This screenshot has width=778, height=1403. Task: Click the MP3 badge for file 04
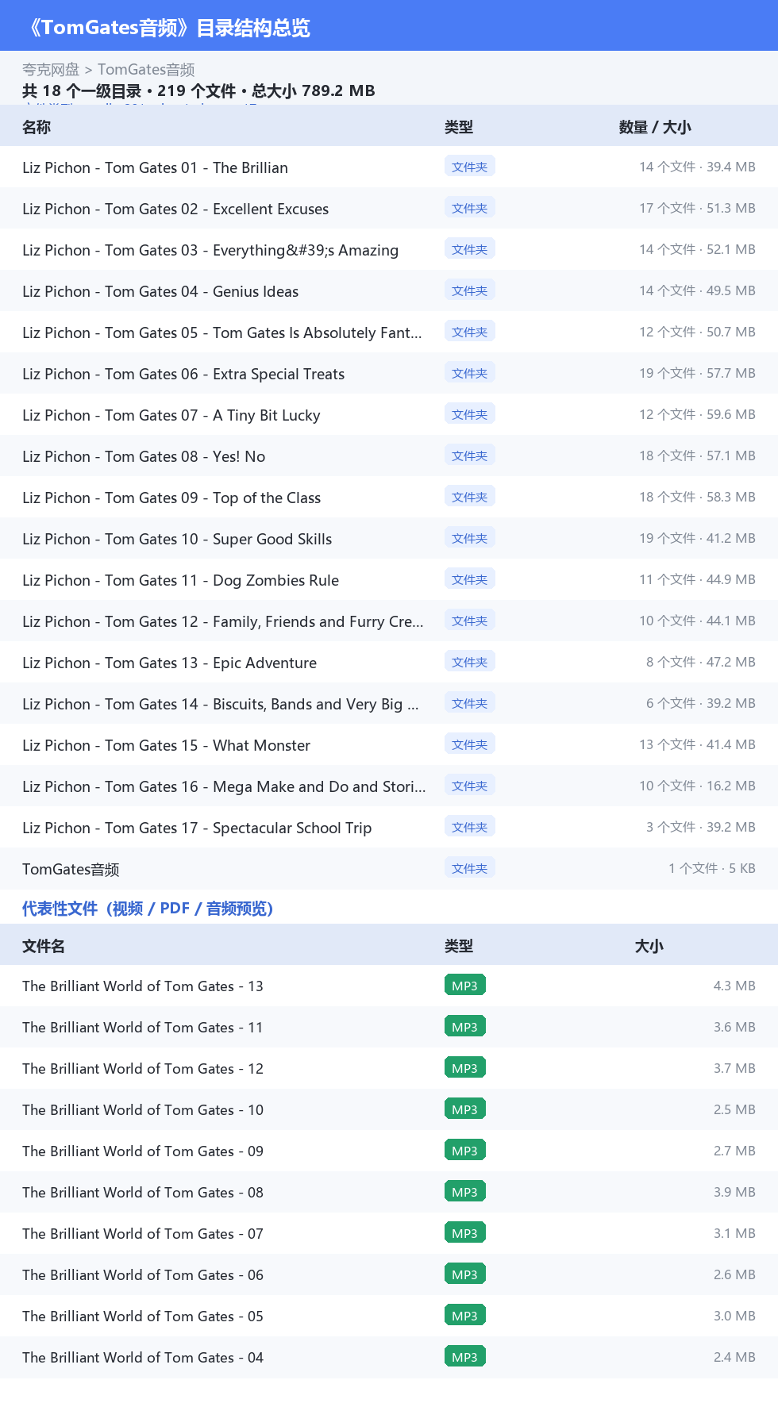pyautogui.click(x=465, y=1357)
